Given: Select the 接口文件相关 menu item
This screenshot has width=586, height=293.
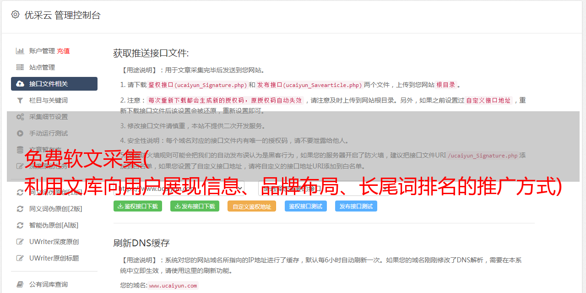Looking at the screenshot, I should click(54, 84).
